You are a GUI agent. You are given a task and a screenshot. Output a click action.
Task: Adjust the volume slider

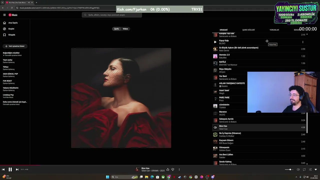click(289, 169)
